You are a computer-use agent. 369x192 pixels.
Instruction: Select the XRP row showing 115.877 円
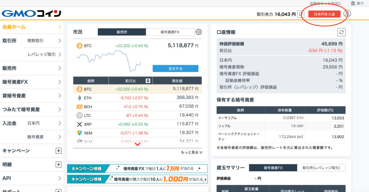coord(137,124)
